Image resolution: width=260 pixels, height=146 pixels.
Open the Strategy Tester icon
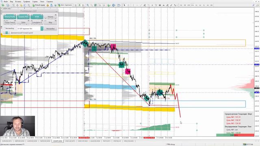point(29,5)
